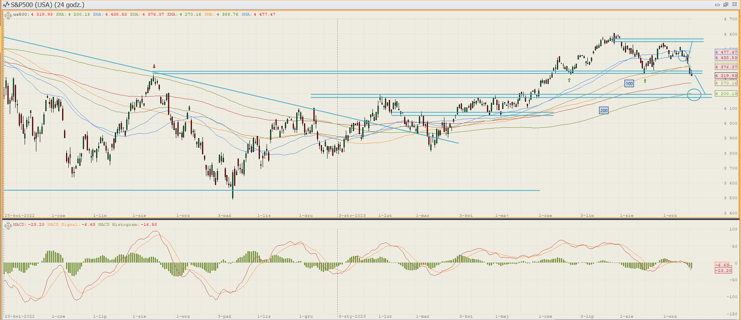Image resolution: width=741 pixels, height=320 pixels.
Task: Click the pan control in the price panel
Action: 8,16
